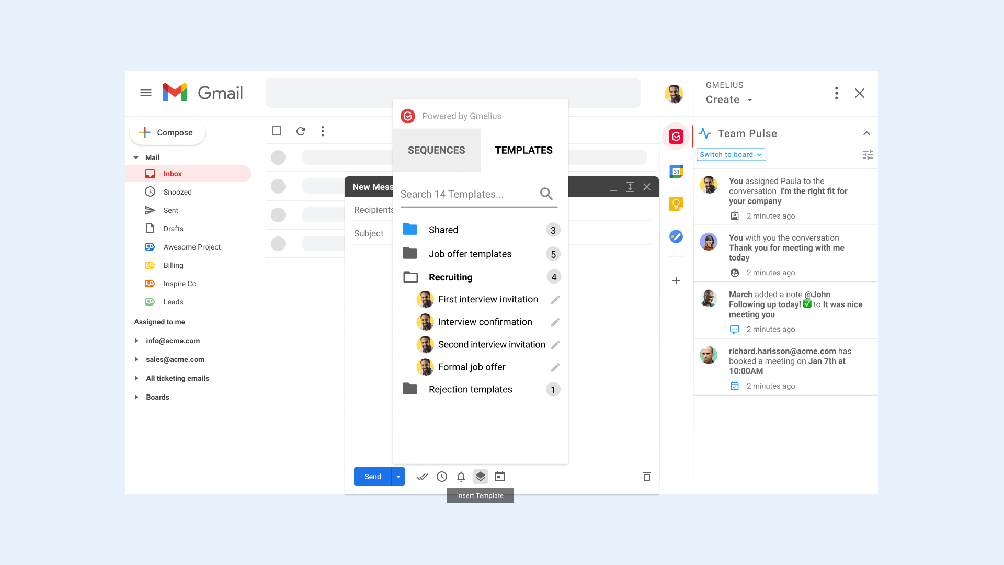The image size is (1004, 565).
Task: Click the Gmelius icon in the side panel
Action: [676, 137]
